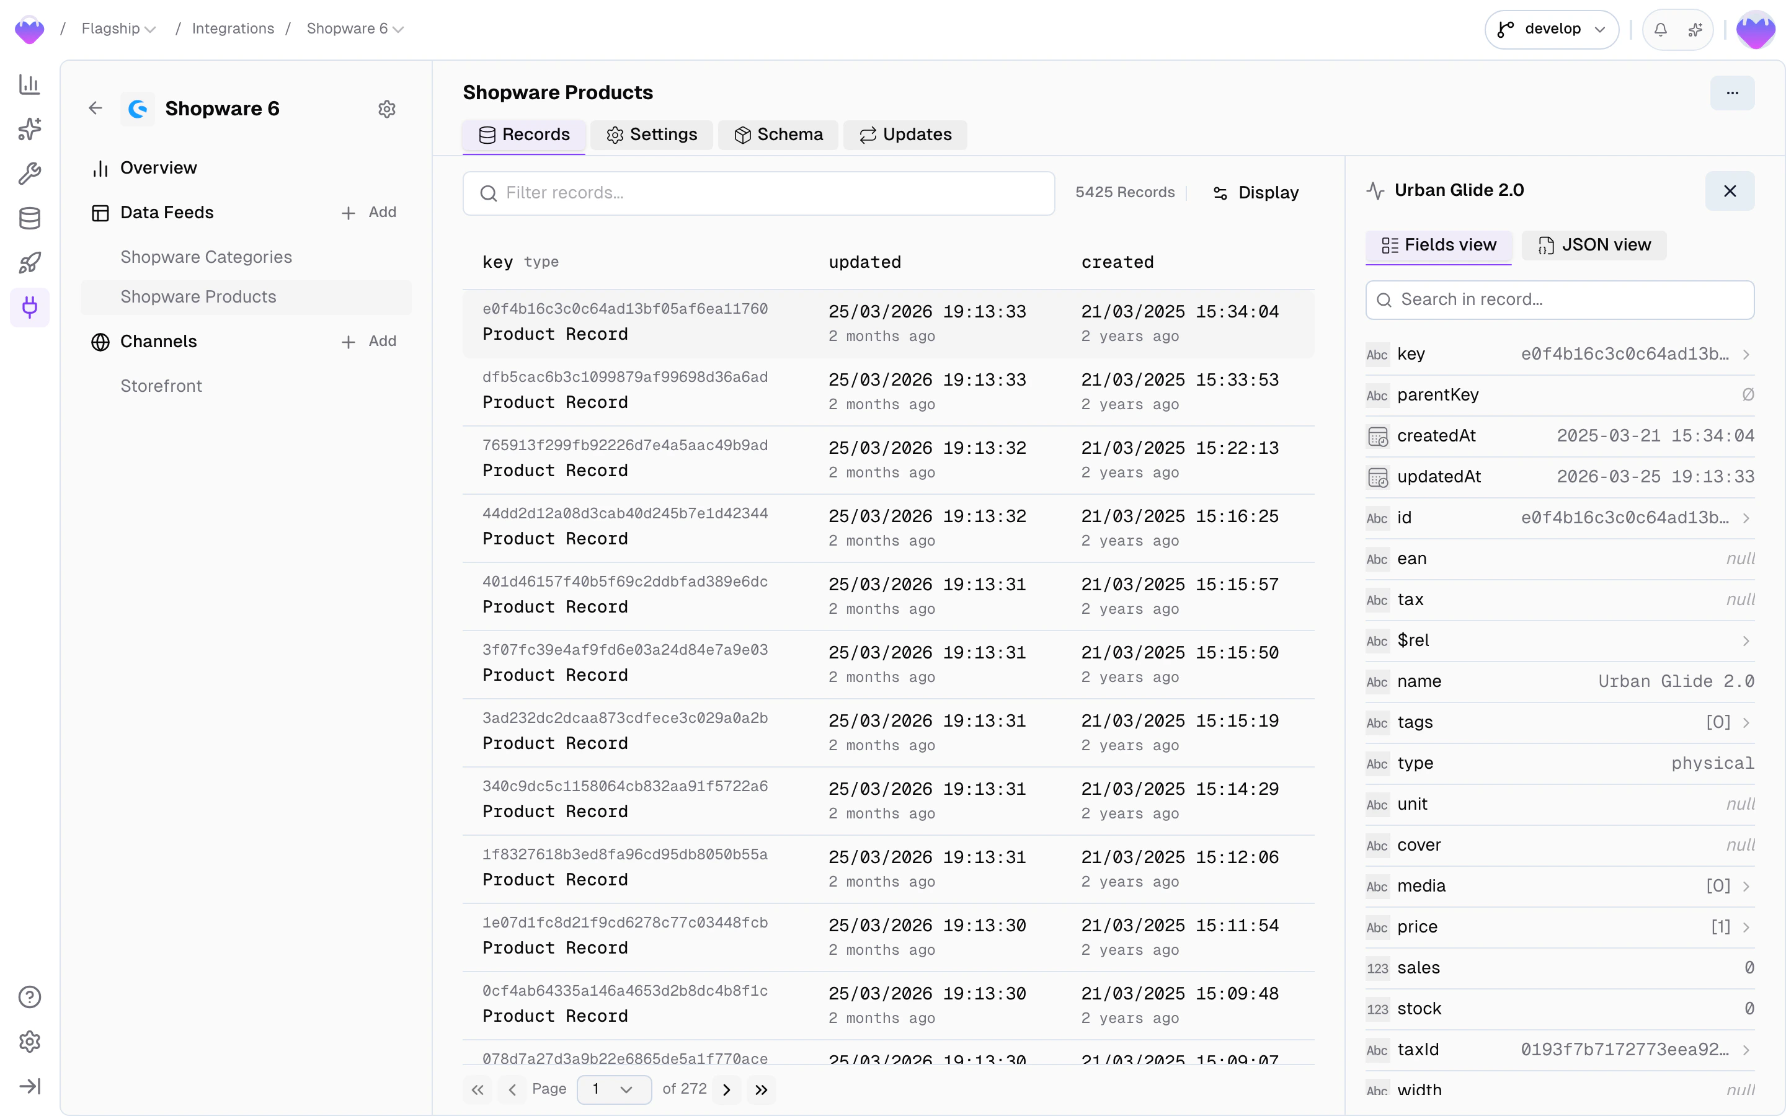Select the plug integrations icon in left rail

point(30,307)
